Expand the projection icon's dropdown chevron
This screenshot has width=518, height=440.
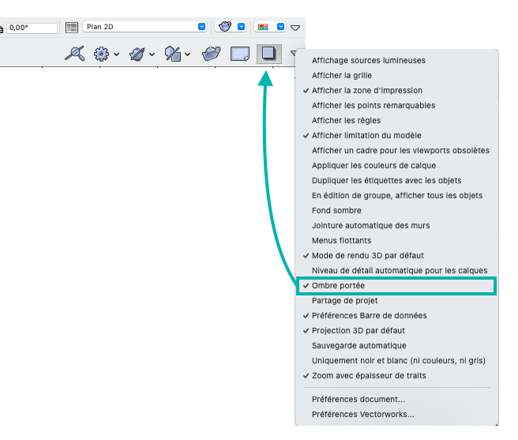tap(188, 55)
